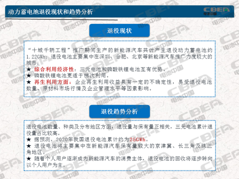Click the star icon before 再生利用方向
The image size is (239, 179).
[29, 82]
